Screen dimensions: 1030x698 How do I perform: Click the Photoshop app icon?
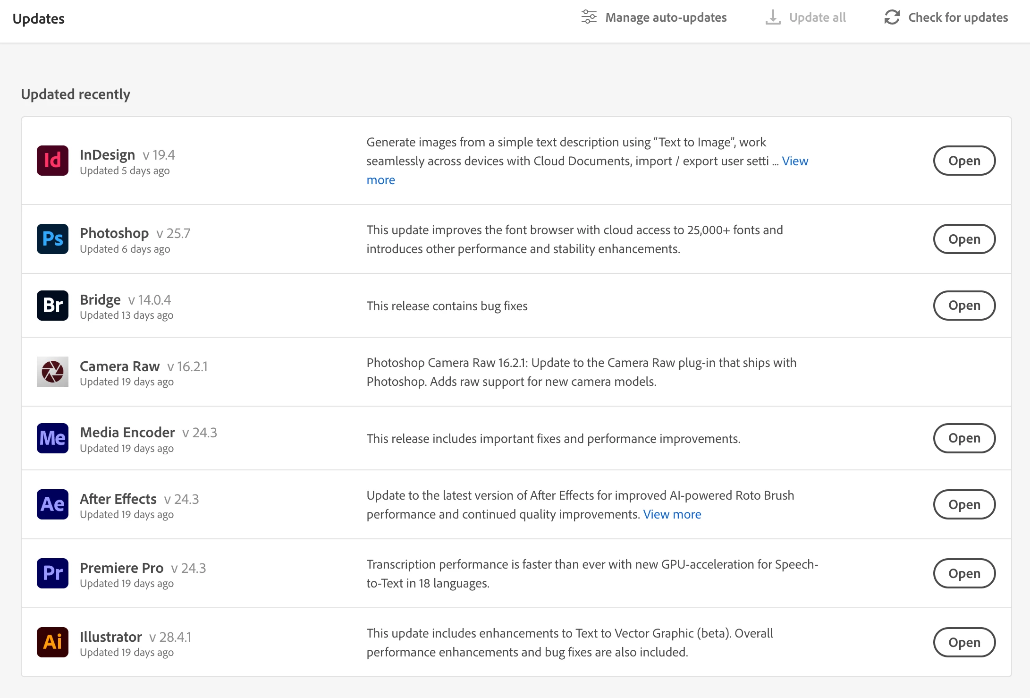(x=52, y=239)
